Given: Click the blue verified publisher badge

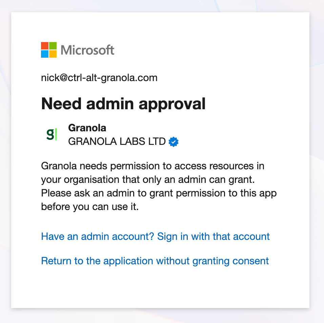Looking at the screenshot, I should coord(174,142).
